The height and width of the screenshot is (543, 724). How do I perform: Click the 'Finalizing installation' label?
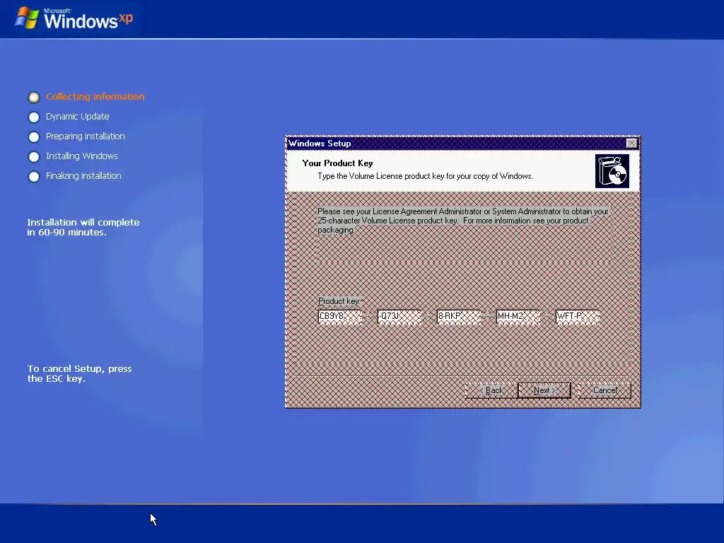pos(83,176)
